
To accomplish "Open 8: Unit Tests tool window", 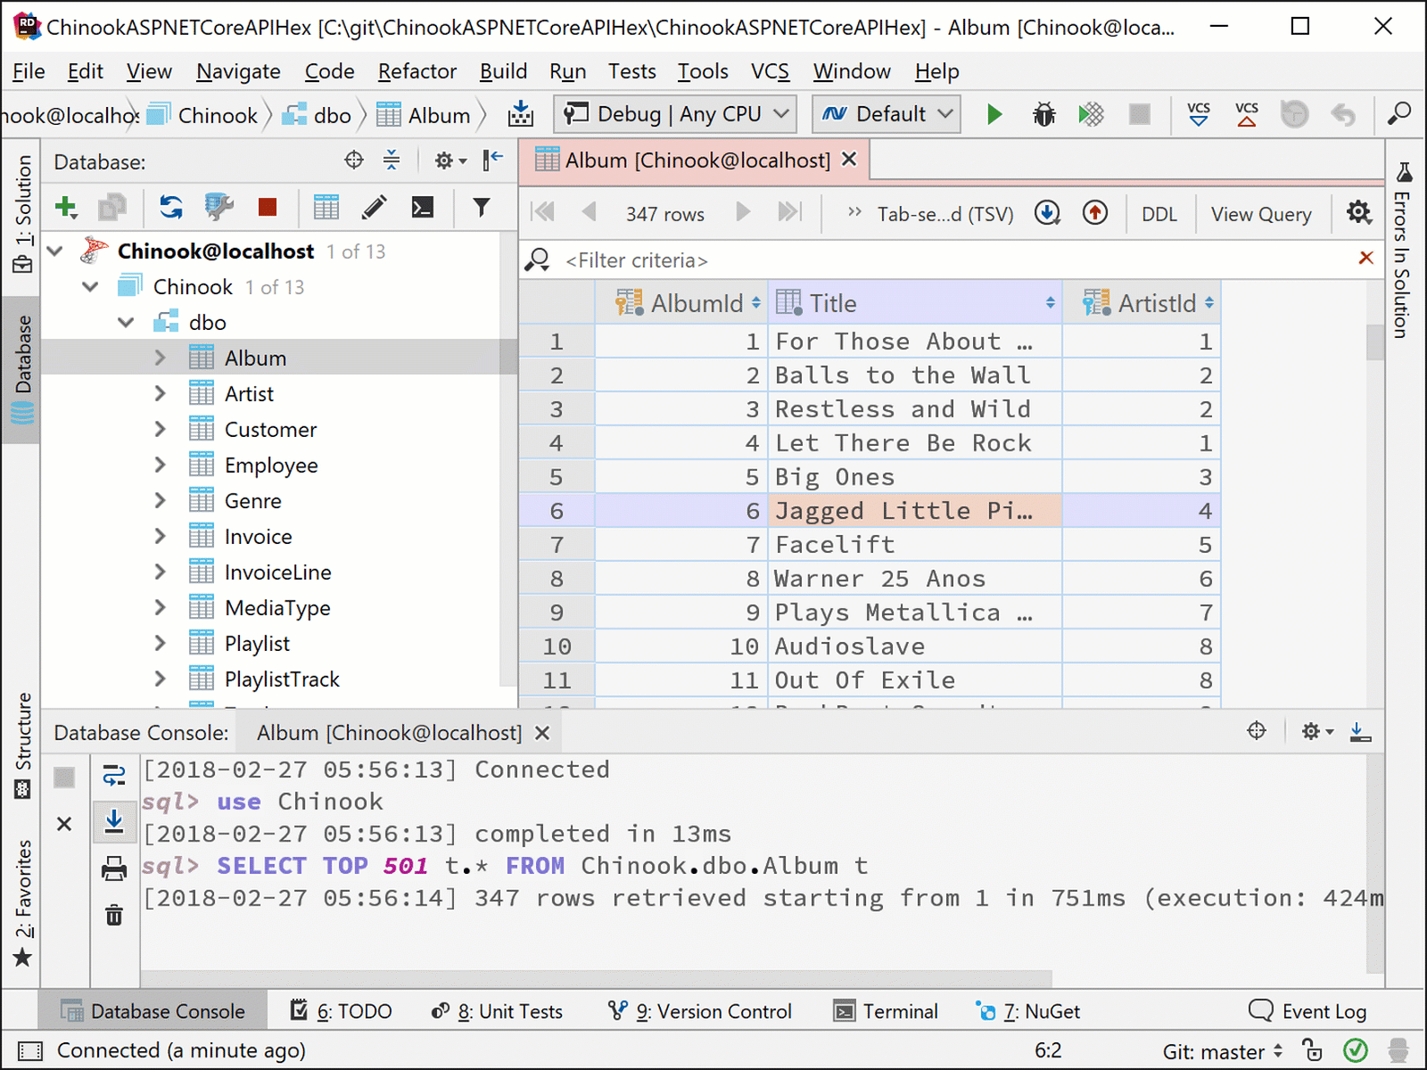I will [497, 1011].
